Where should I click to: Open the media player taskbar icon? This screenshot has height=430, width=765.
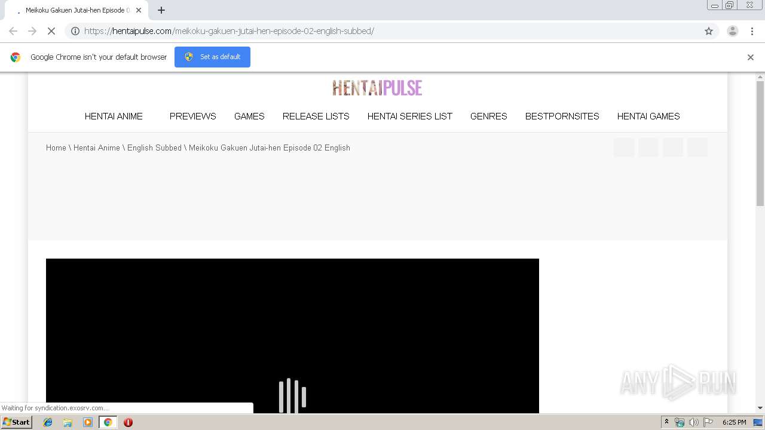88,422
